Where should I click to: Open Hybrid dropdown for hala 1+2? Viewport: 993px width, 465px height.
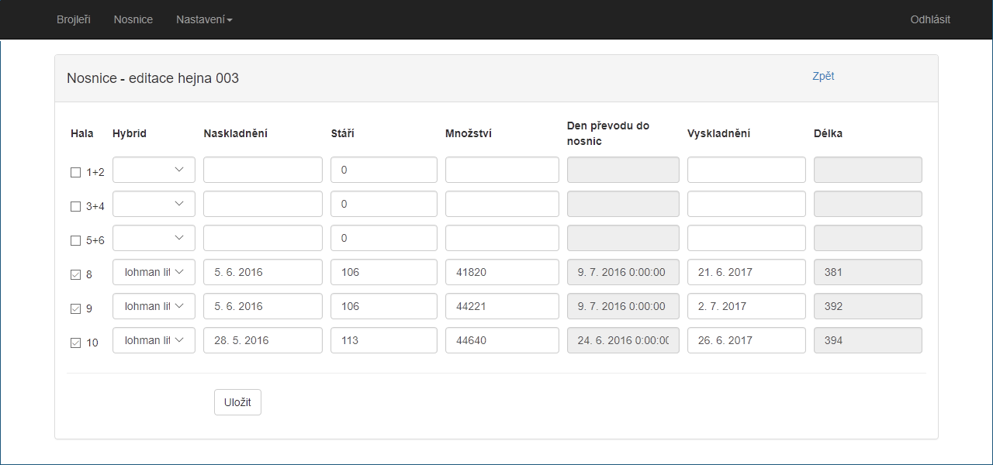(154, 170)
